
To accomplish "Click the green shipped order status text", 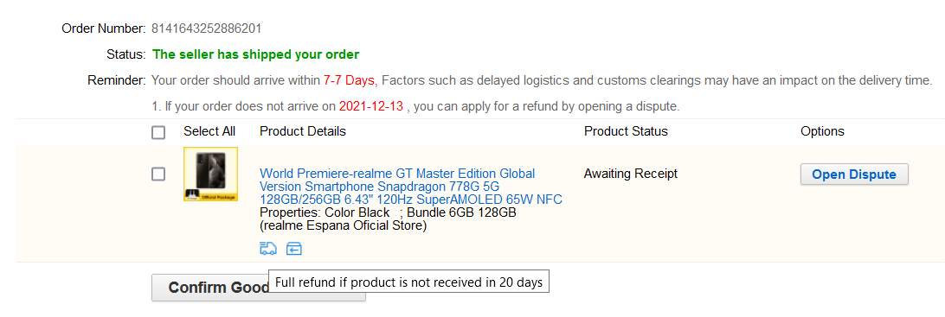I will 256,54.
